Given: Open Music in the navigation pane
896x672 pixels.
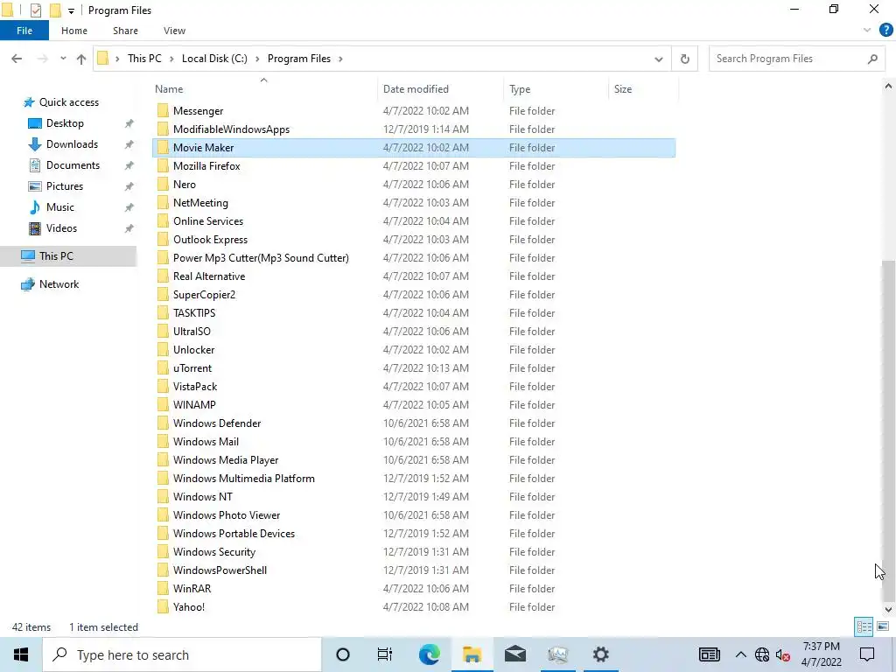Looking at the screenshot, I should click(x=60, y=207).
